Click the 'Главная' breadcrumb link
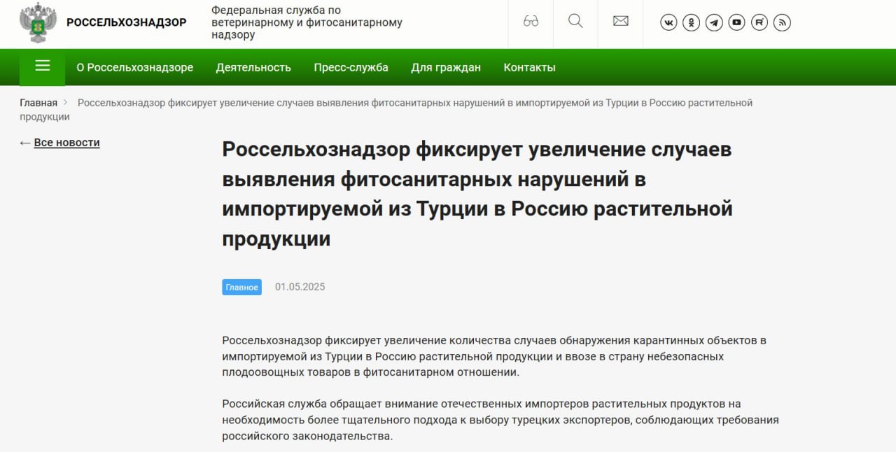Viewport: 896px width, 452px height. 38,103
